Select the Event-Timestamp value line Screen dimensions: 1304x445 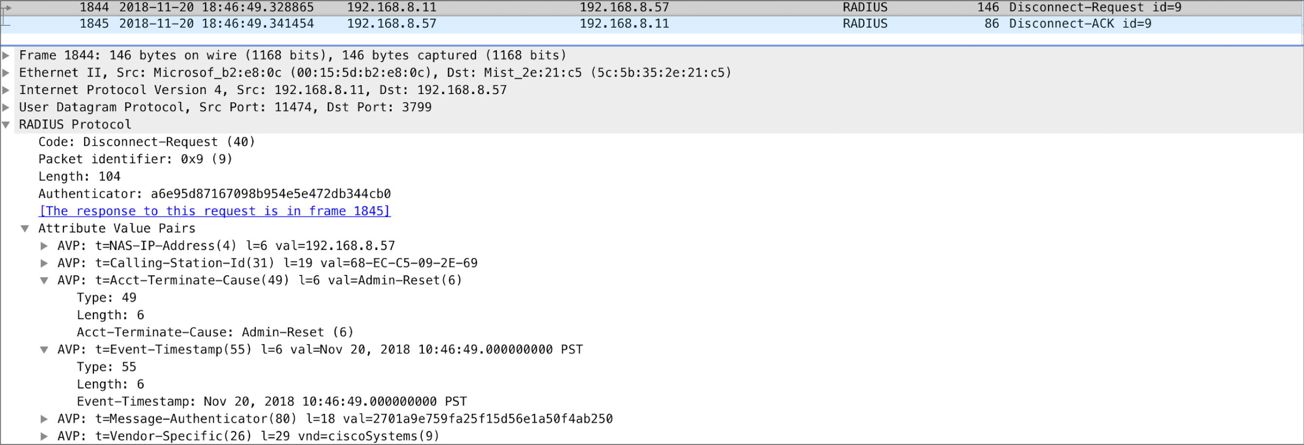[272, 402]
